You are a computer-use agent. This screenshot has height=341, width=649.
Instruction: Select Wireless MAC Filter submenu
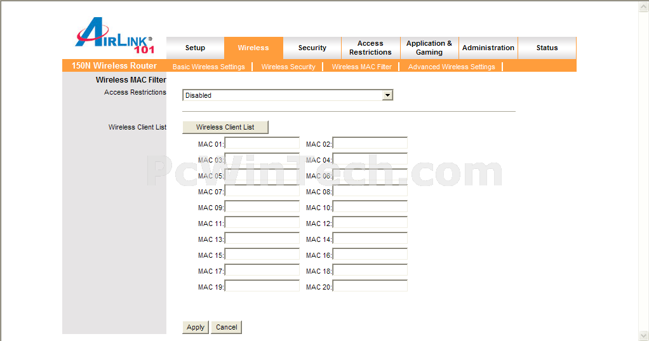(361, 67)
